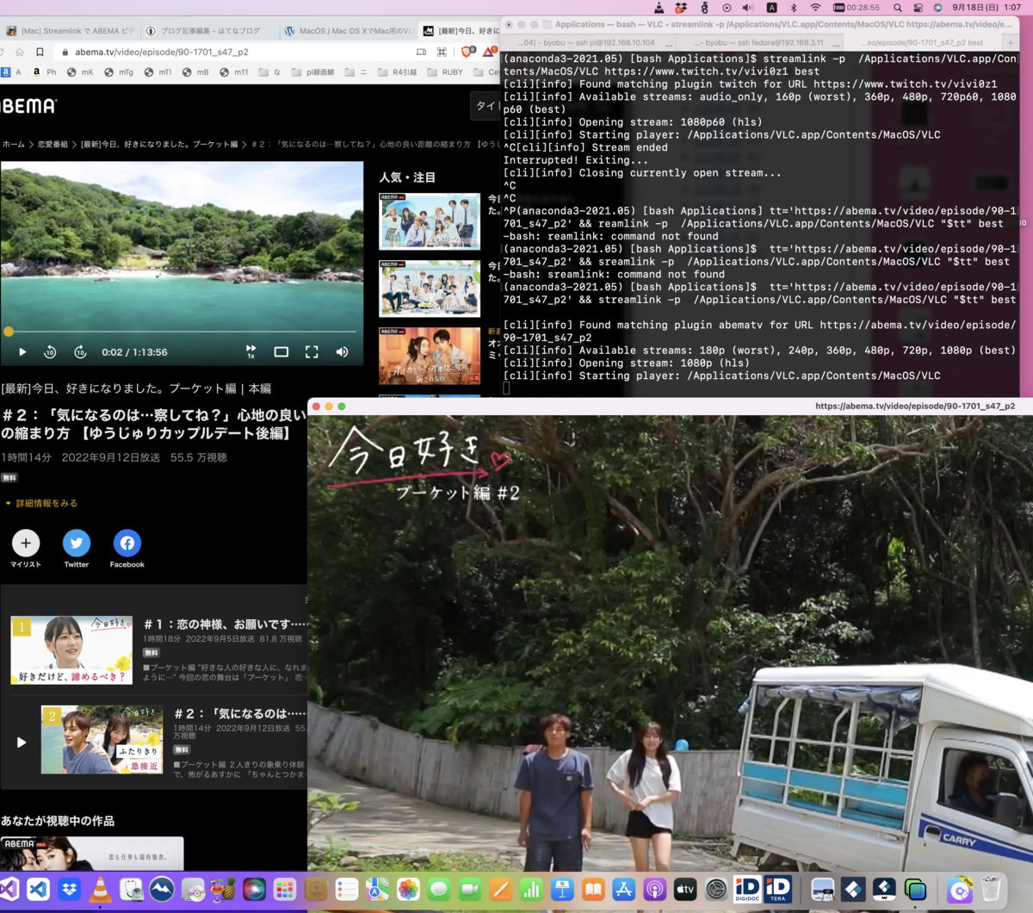Select terminal tab 90-1701_s47_p2 best

coord(924,42)
